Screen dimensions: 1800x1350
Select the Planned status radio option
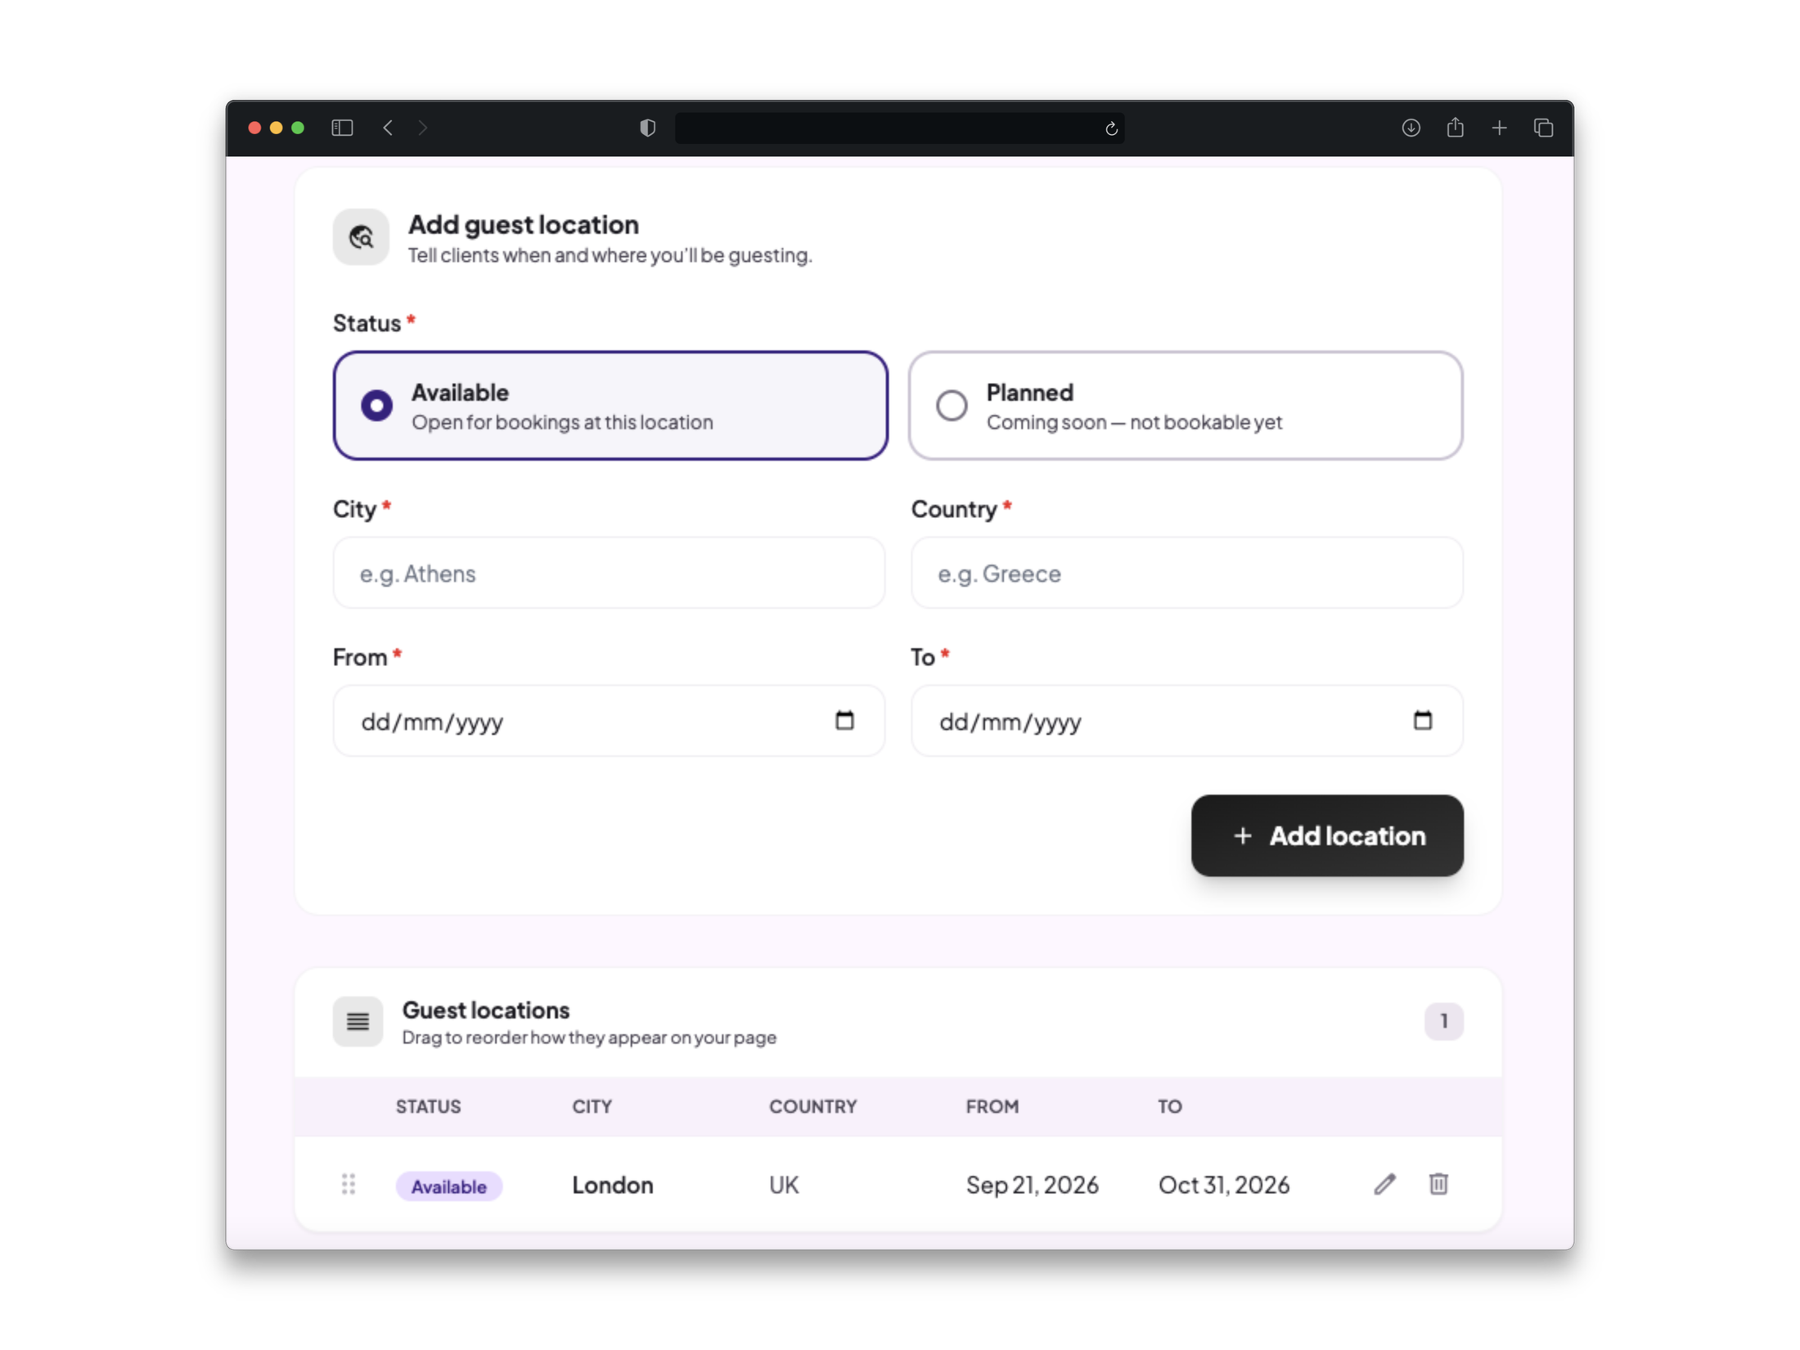click(1186, 406)
